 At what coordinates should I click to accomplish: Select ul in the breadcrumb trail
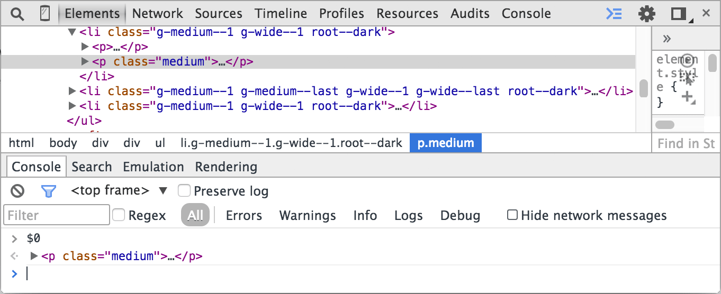[160, 143]
